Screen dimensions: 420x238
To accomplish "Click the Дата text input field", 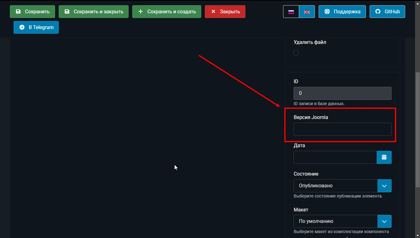I will pos(335,157).
